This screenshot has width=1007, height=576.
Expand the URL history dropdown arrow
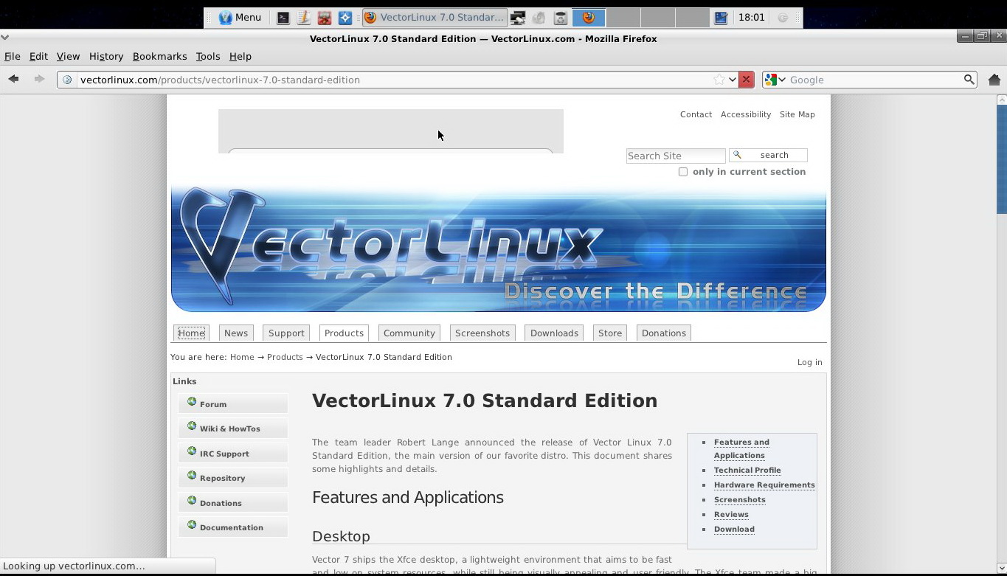pyautogui.click(x=732, y=80)
